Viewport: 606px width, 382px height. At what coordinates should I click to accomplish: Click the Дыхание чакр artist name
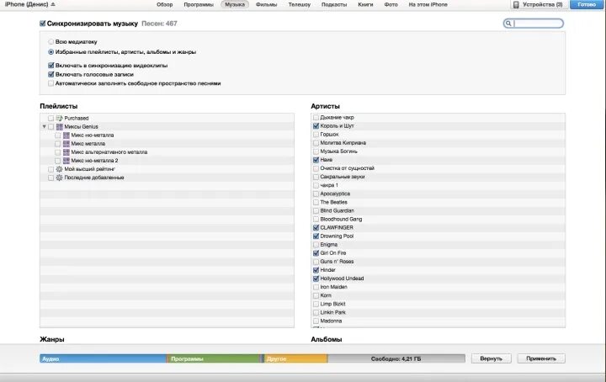click(337, 118)
